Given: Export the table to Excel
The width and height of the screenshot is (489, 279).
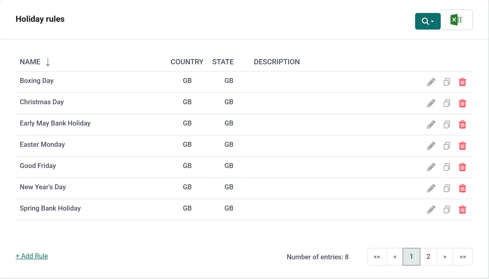Looking at the screenshot, I should [456, 20].
